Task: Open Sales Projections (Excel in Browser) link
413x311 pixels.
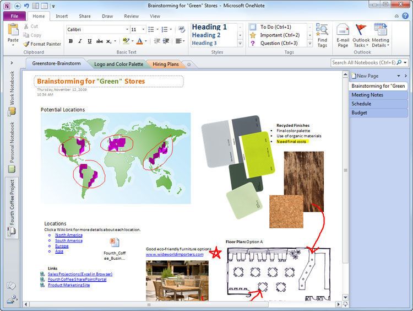Action: (80, 274)
